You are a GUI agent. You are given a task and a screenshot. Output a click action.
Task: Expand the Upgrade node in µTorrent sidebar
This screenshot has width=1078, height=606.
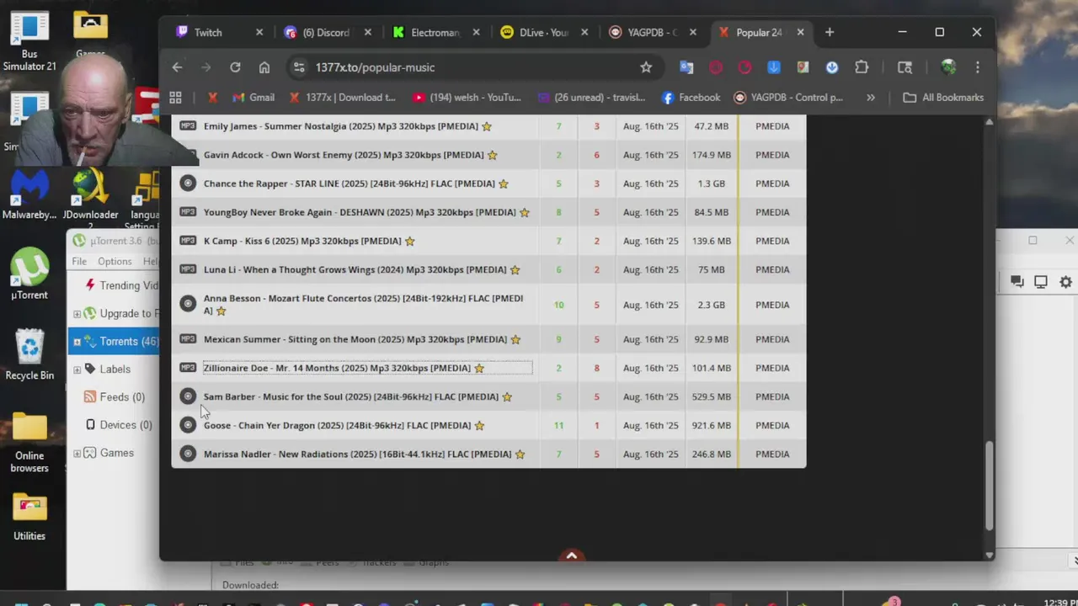77,314
